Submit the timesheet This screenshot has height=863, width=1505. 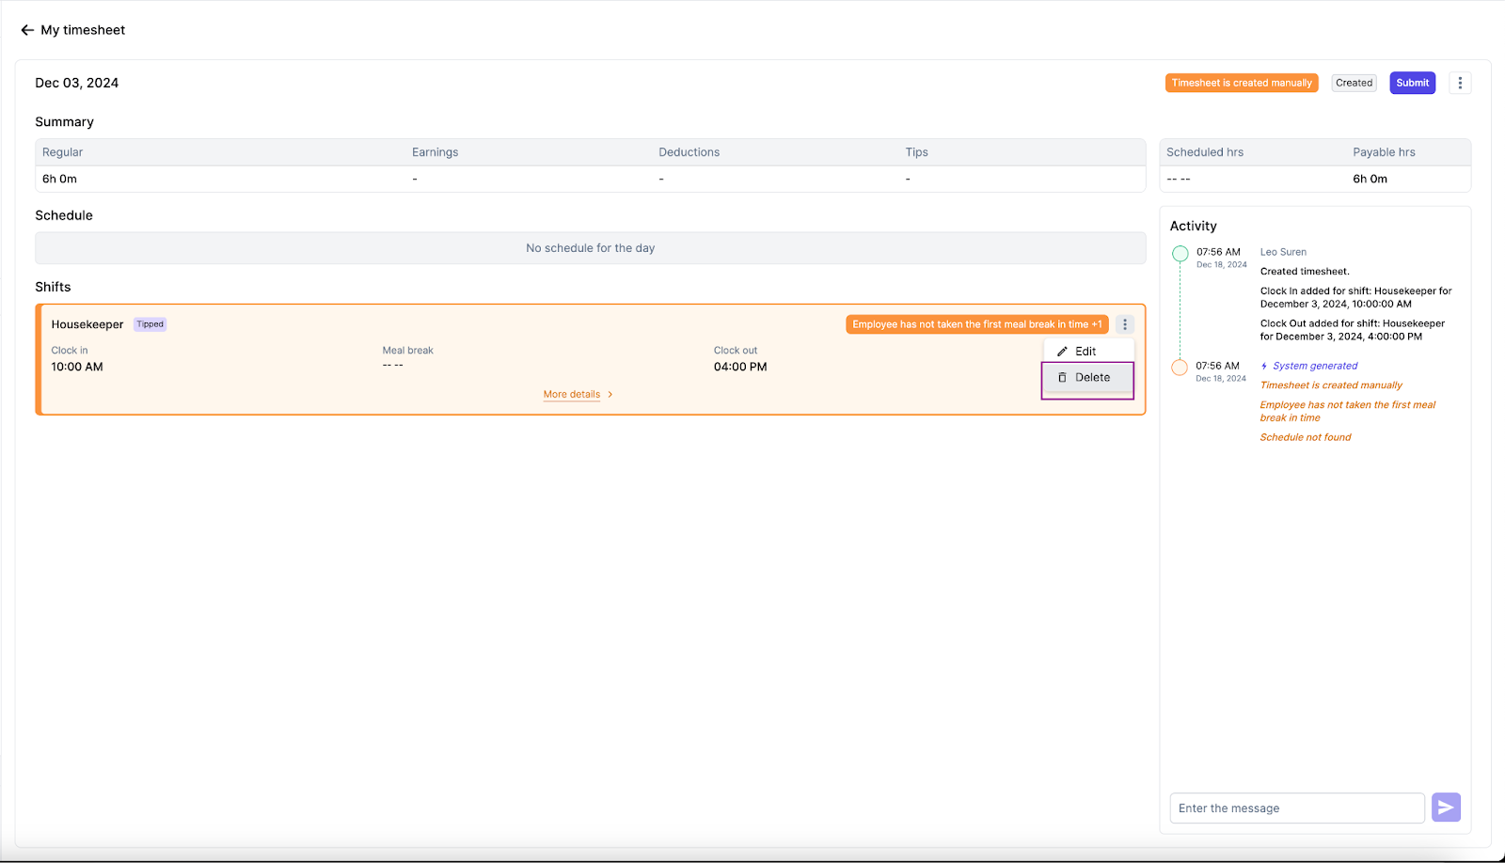[x=1412, y=83]
